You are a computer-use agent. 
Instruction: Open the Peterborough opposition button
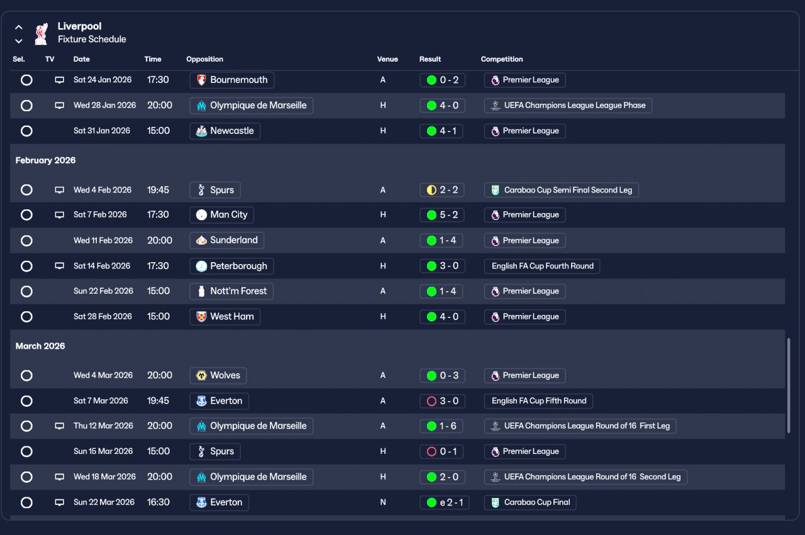click(231, 266)
